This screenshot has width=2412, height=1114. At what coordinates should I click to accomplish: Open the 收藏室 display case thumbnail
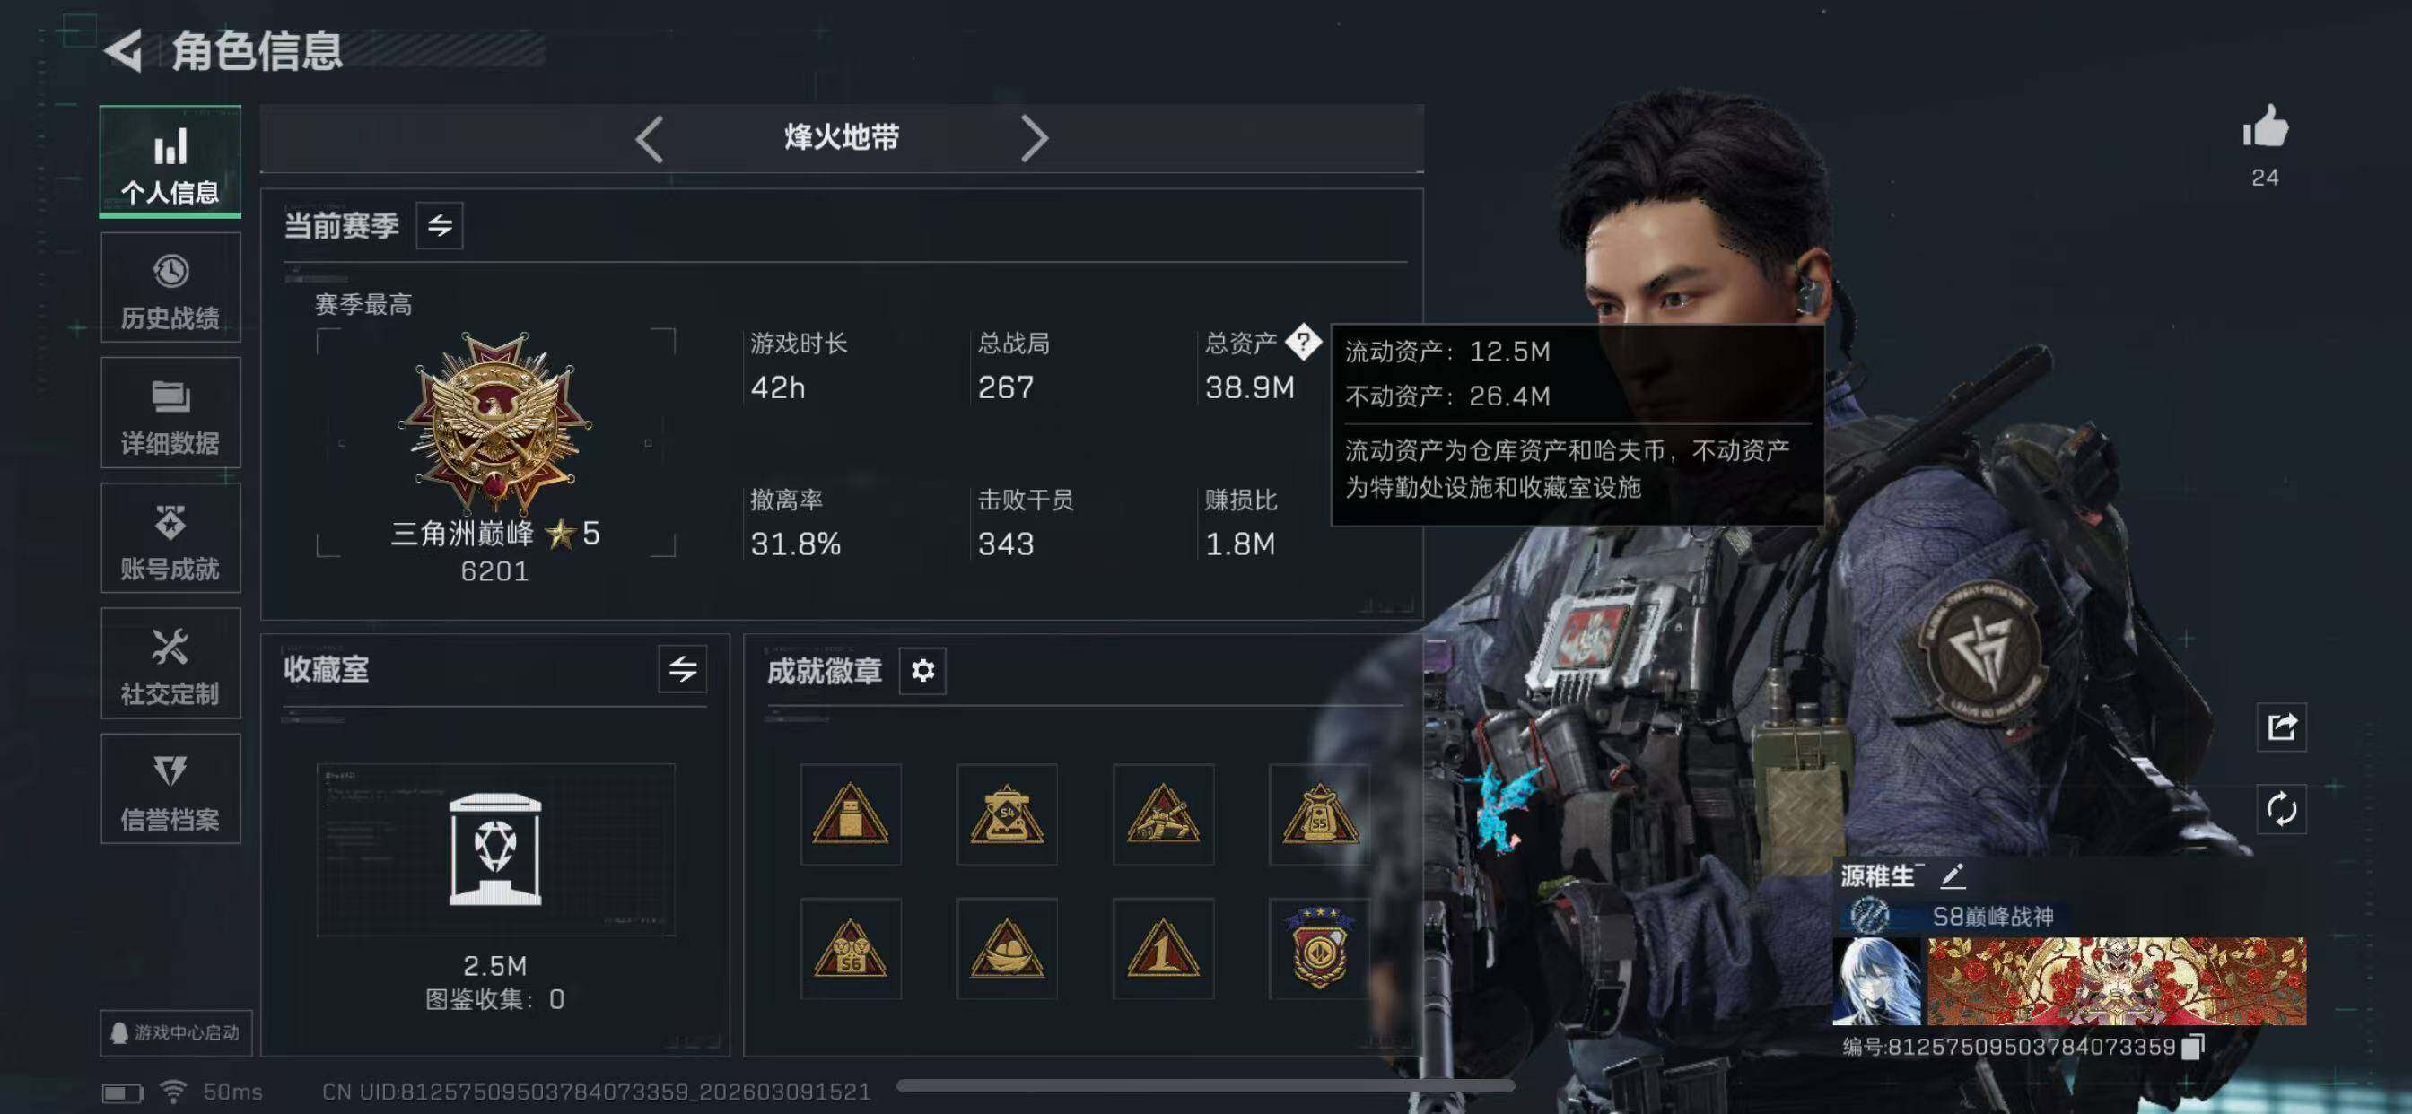(495, 849)
